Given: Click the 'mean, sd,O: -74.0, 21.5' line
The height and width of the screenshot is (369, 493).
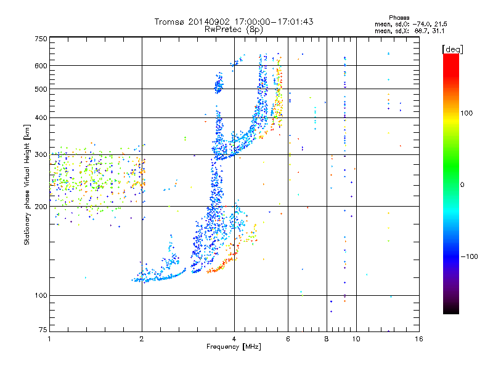Looking at the screenshot, I should coord(410,24).
